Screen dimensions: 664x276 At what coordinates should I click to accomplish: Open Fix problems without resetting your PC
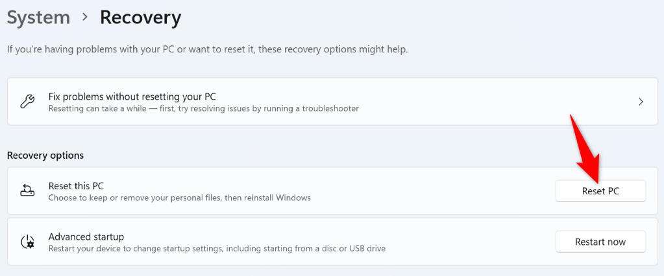(132, 97)
